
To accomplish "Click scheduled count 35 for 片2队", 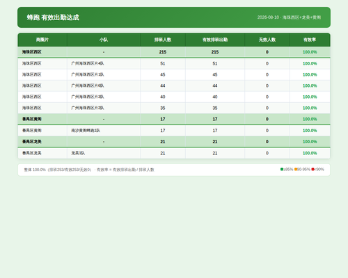I will (x=163, y=108).
